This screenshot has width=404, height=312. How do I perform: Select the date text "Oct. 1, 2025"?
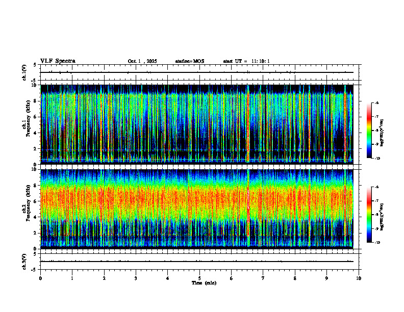tap(142, 61)
